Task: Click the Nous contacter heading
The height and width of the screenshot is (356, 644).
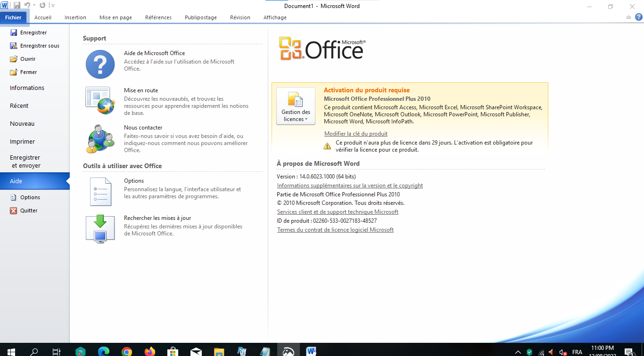Action: [x=143, y=128]
